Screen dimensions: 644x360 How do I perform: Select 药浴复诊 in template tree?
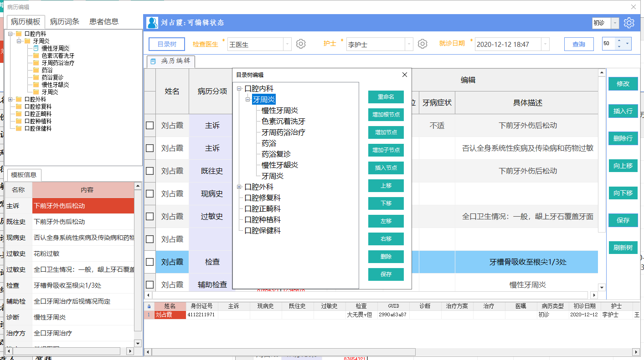[x=52, y=77]
